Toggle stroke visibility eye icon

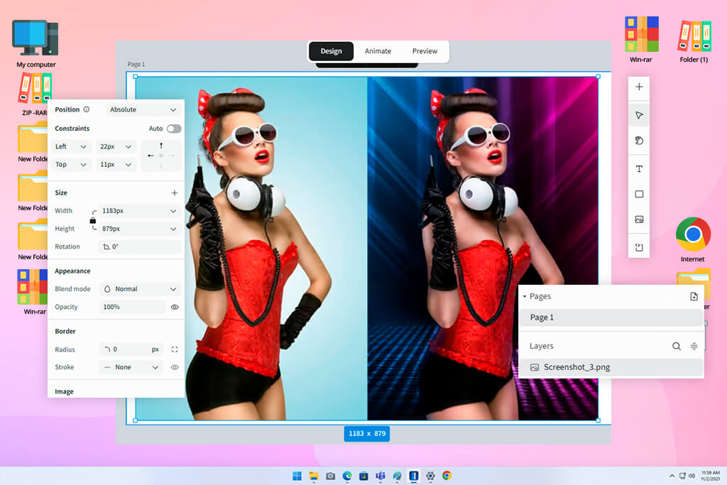pos(175,367)
